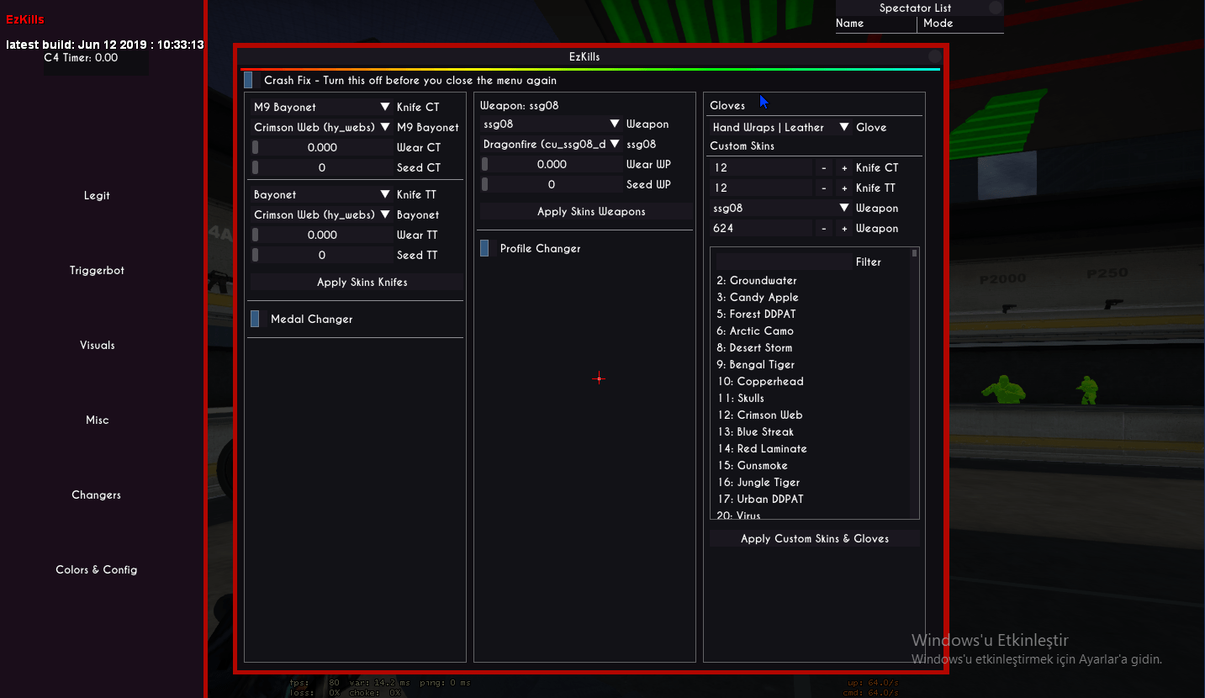The height and width of the screenshot is (698, 1205).
Task: Open the M9 Bayonet skin dropdown
Action: click(x=322, y=127)
